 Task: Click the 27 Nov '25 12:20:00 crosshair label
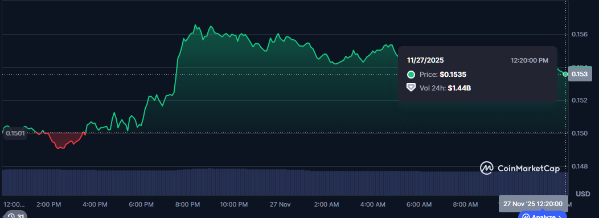pyautogui.click(x=533, y=204)
